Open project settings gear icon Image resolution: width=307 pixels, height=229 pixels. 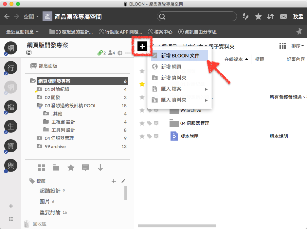click(x=120, y=53)
